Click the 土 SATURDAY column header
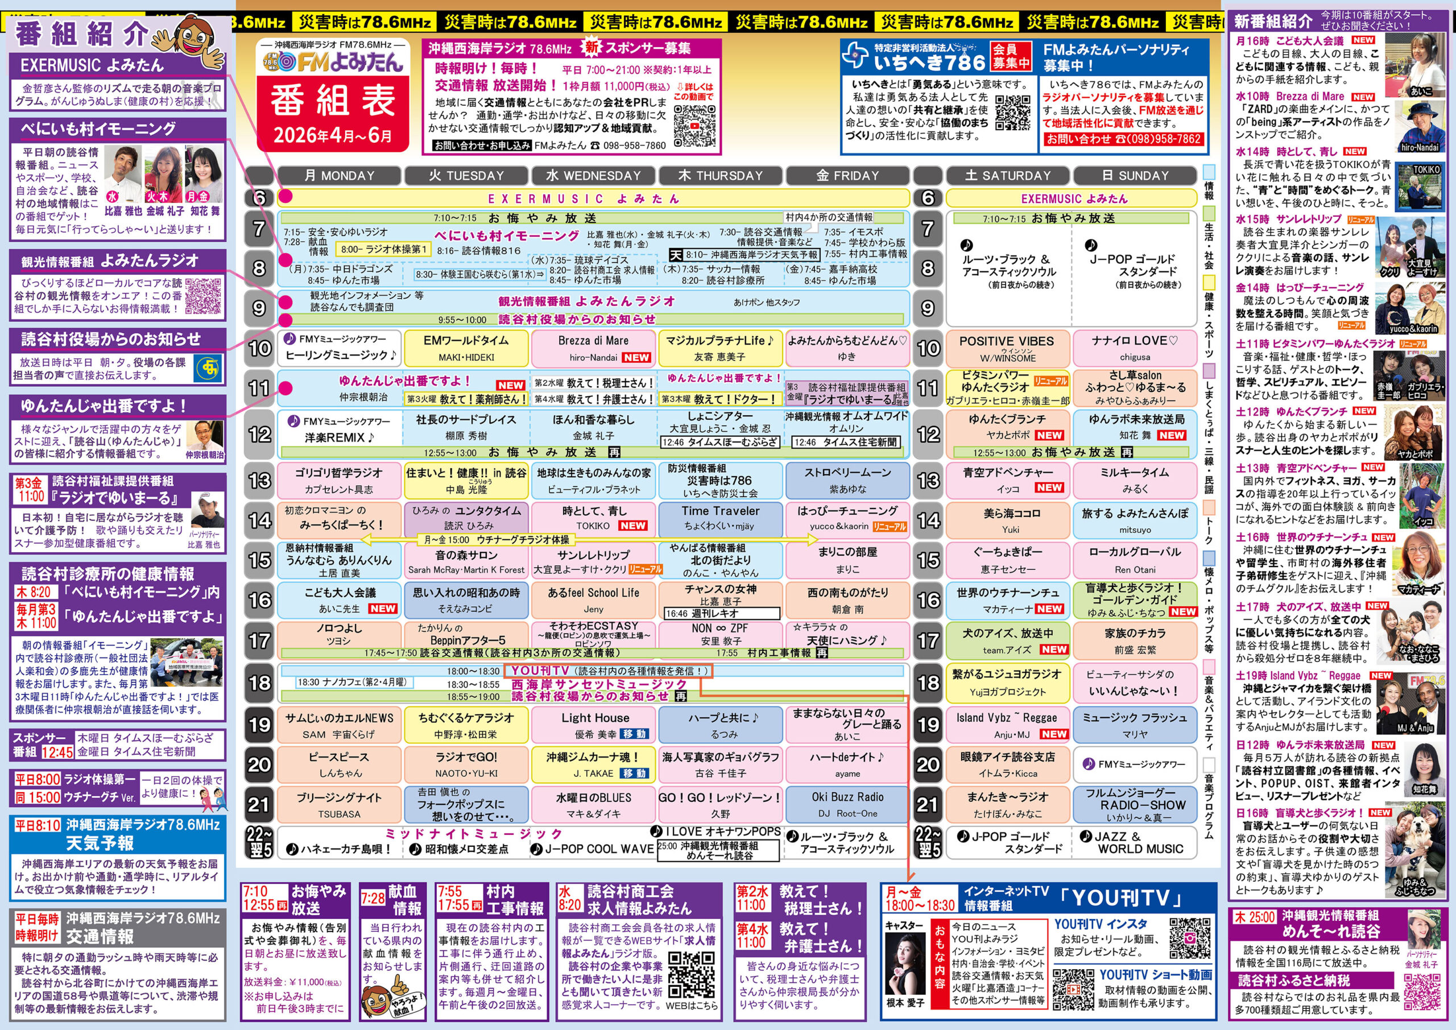1456x1030 pixels. pyautogui.click(x=1008, y=176)
